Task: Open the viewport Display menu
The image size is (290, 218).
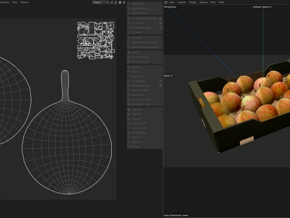Action: point(193,2)
